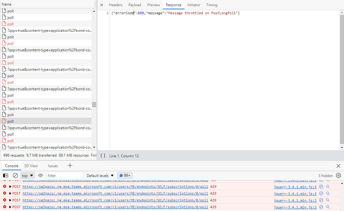Click the document icon beside the selected poll request

pyautogui.click(x=4, y=121)
